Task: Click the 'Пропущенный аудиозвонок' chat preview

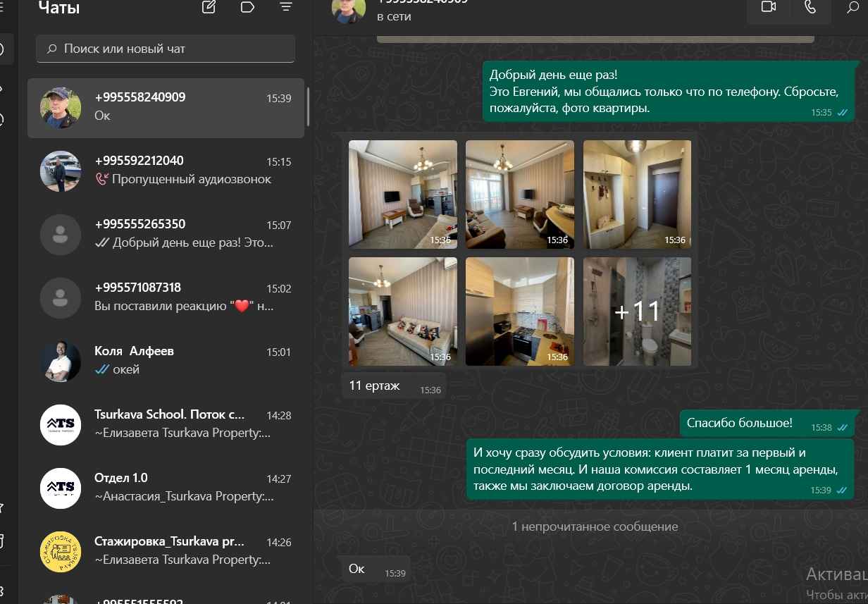Action: click(182, 179)
